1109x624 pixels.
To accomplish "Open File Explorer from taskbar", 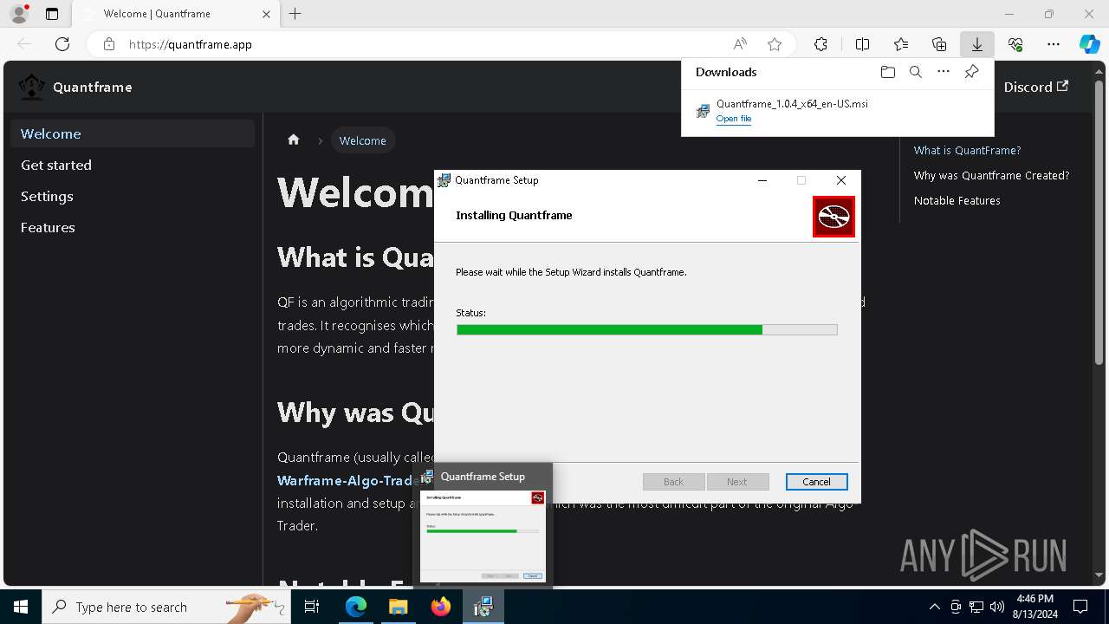I will (398, 607).
